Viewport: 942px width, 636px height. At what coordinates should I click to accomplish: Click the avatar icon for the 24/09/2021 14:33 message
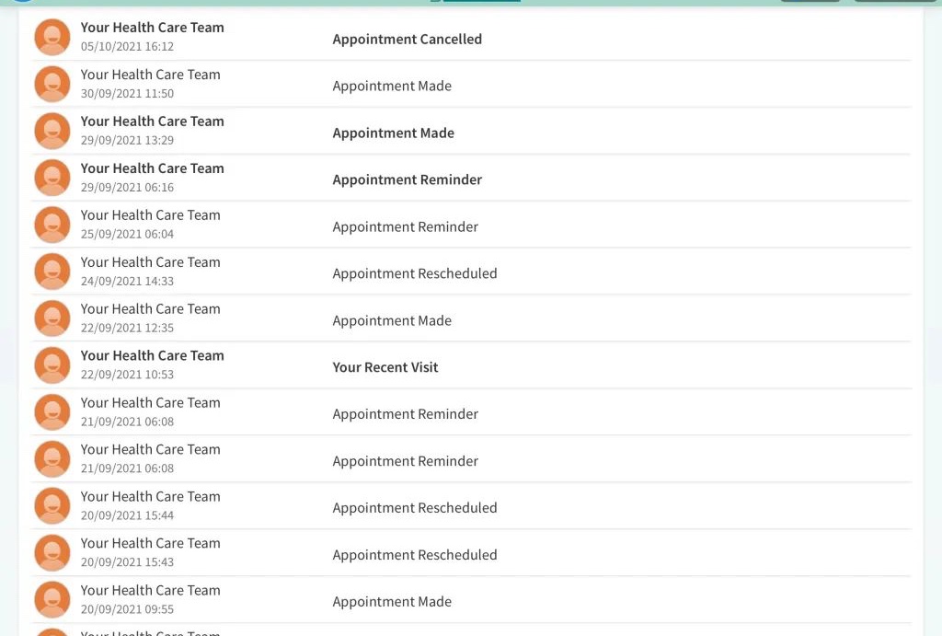pos(52,272)
